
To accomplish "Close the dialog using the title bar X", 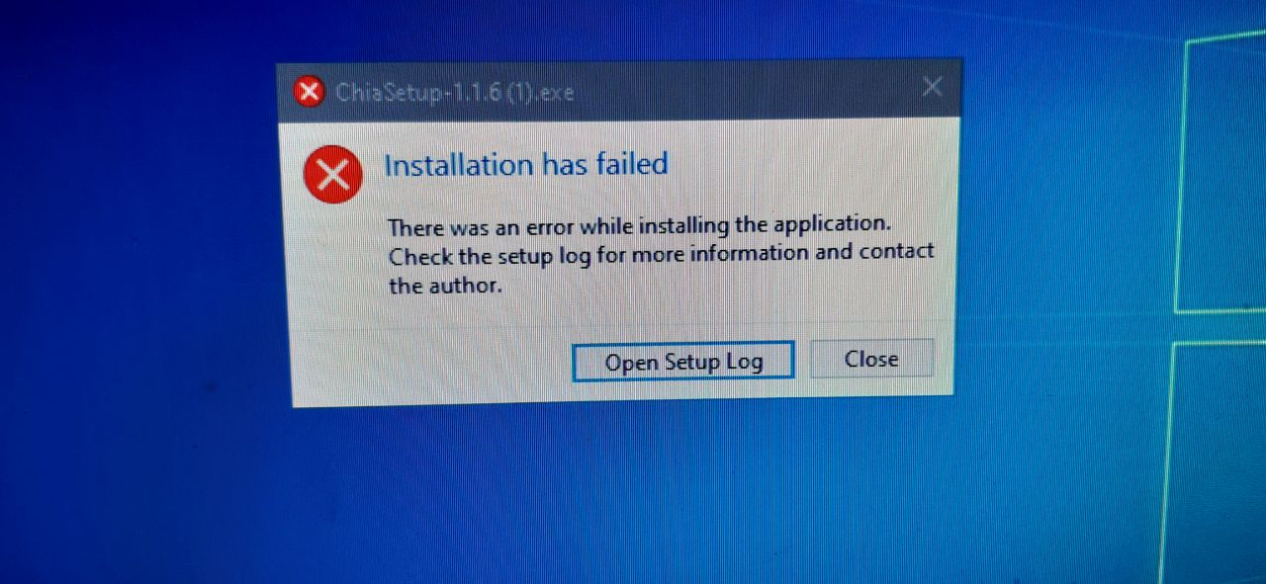I will coord(932,87).
